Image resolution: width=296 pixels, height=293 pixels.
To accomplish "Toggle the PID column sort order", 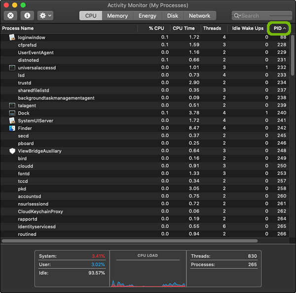I will point(279,28).
